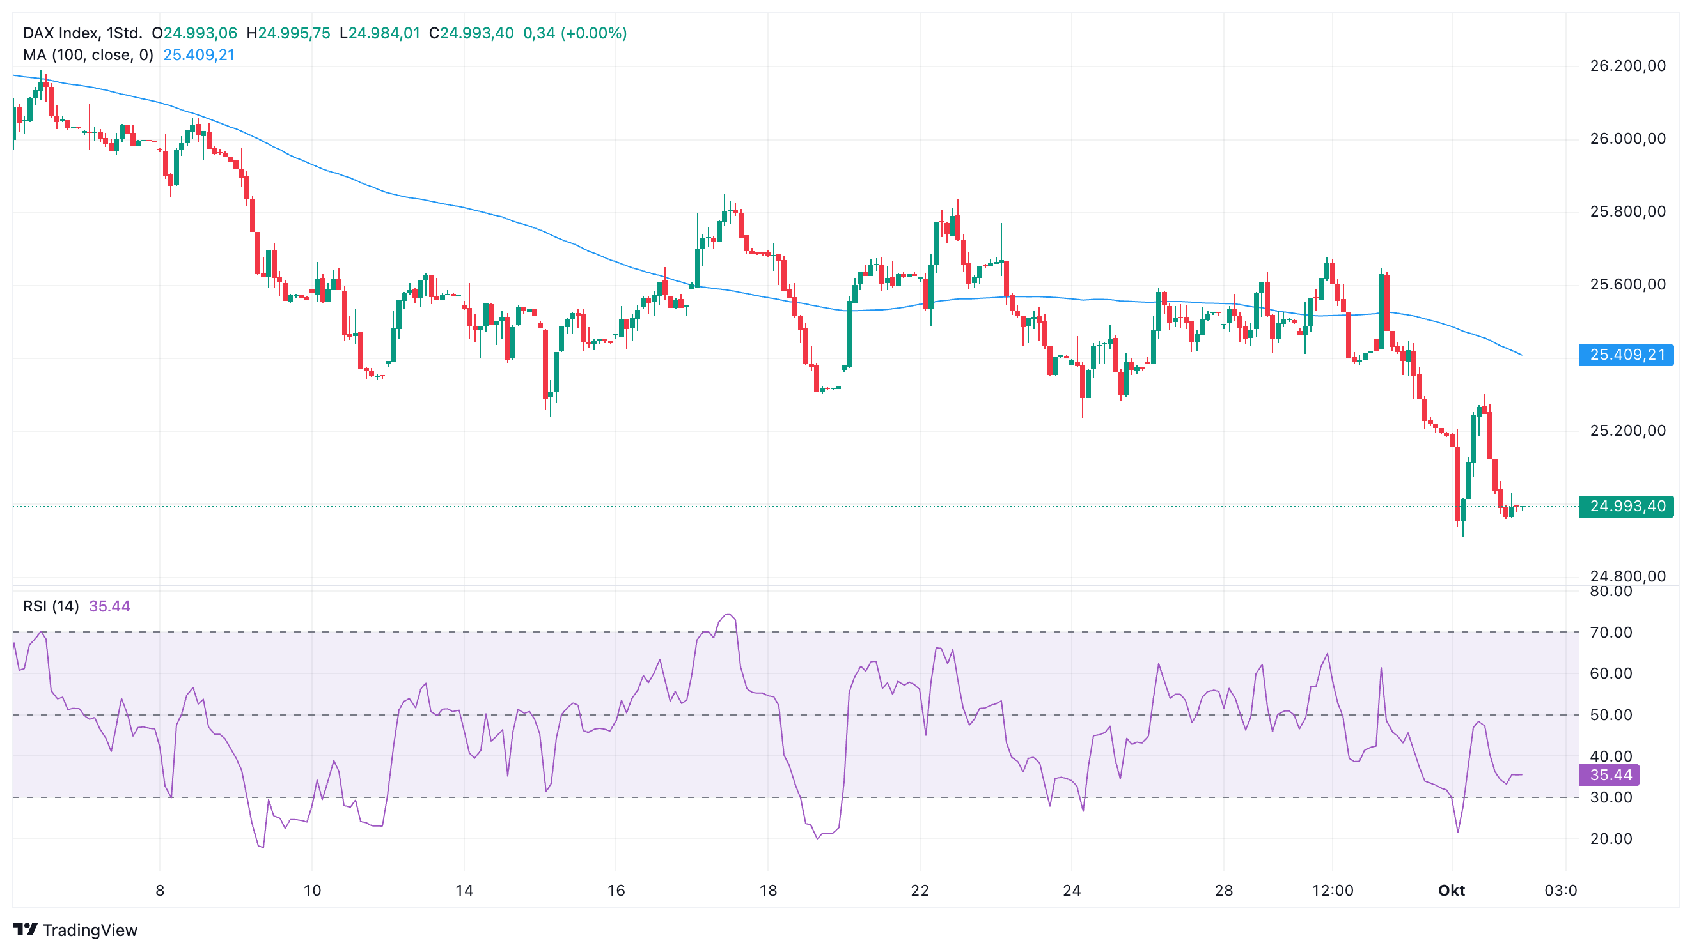Click the 25.600,00 price axis label
This screenshot has height=952, width=1692.
click(1627, 284)
